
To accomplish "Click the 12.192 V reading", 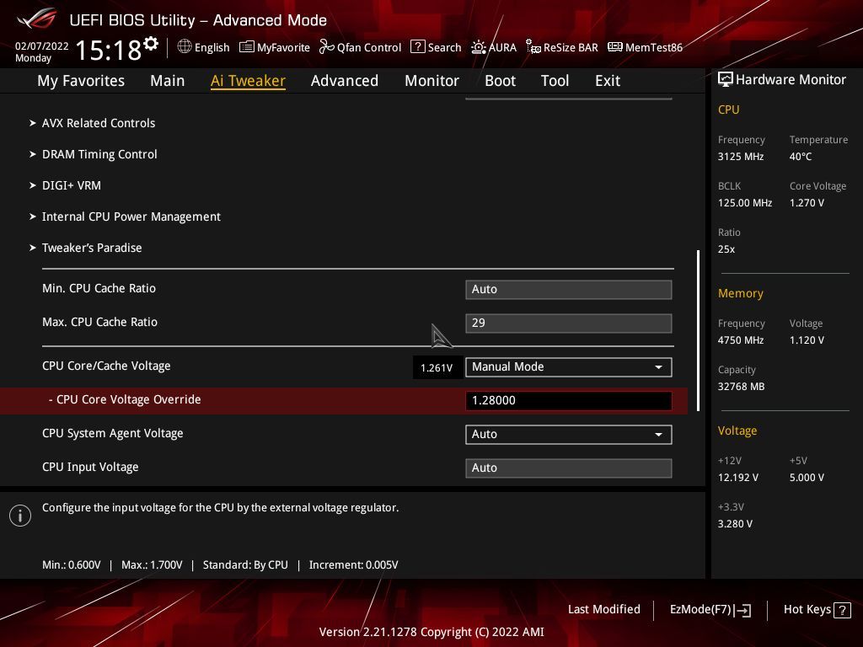I will point(738,478).
